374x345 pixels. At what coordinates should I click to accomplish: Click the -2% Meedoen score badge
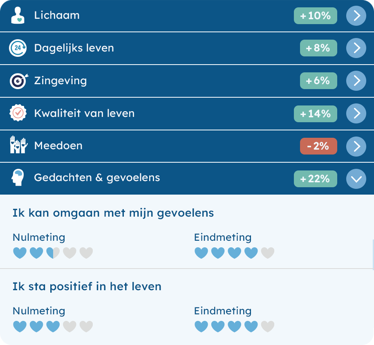tap(318, 146)
